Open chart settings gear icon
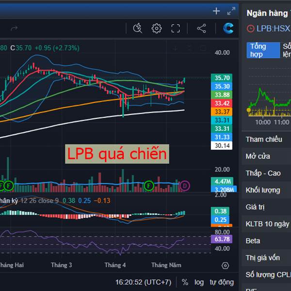Image resolution: width=291 pixels, height=291 pixels. tap(157, 29)
